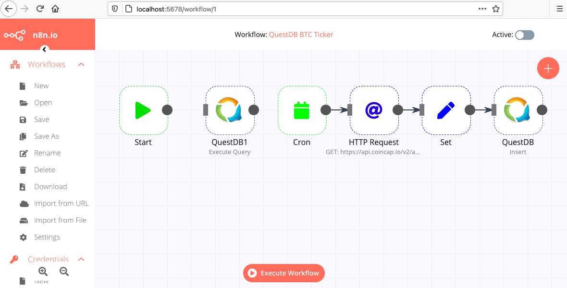Select the QuestDB1 Execute Query node
The width and height of the screenshot is (567, 288).
point(230,110)
